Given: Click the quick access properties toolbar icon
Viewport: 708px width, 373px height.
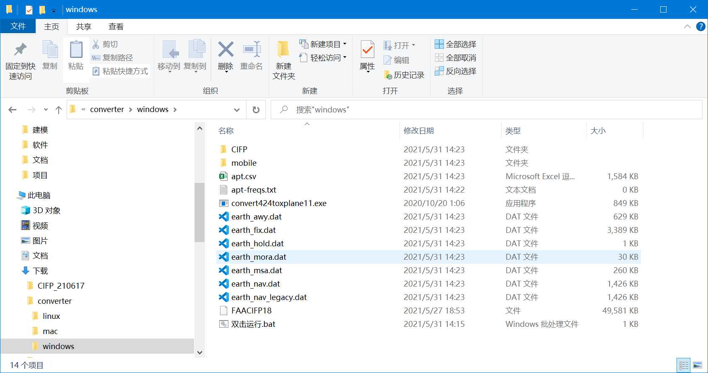Looking at the screenshot, I should [29, 10].
